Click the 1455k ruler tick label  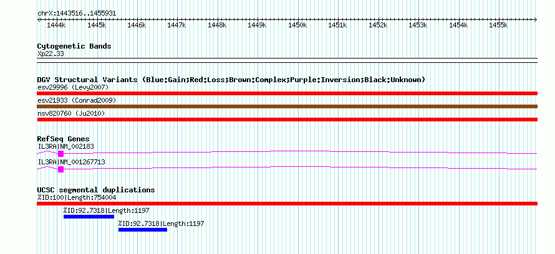tap(498, 26)
